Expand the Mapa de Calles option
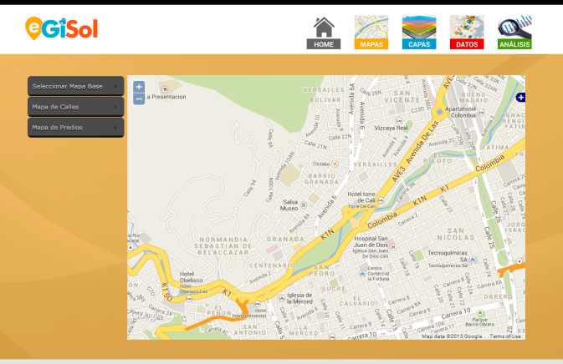 click(x=76, y=107)
